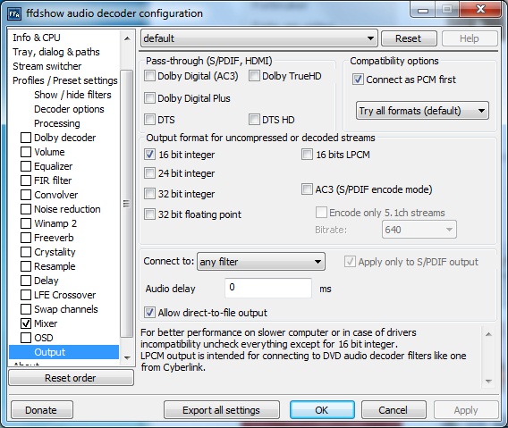Uncheck Connect as PCM first
The image size is (508, 428).
(x=358, y=80)
